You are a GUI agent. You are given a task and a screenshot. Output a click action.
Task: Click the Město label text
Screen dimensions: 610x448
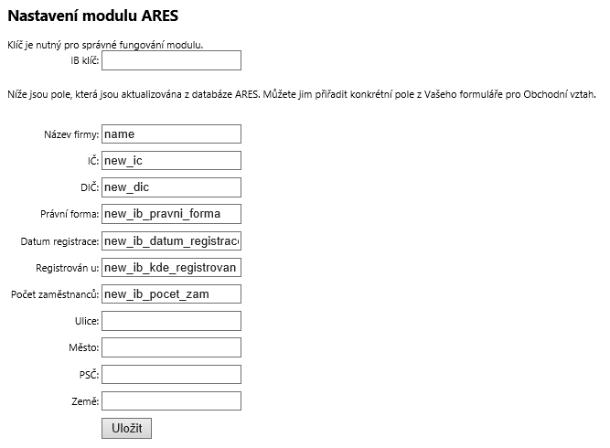click(x=84, y=347)
